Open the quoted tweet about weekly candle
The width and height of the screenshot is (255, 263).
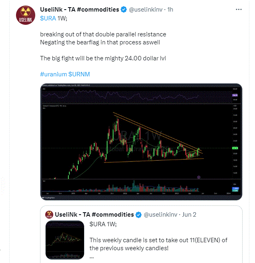point(141,234)
